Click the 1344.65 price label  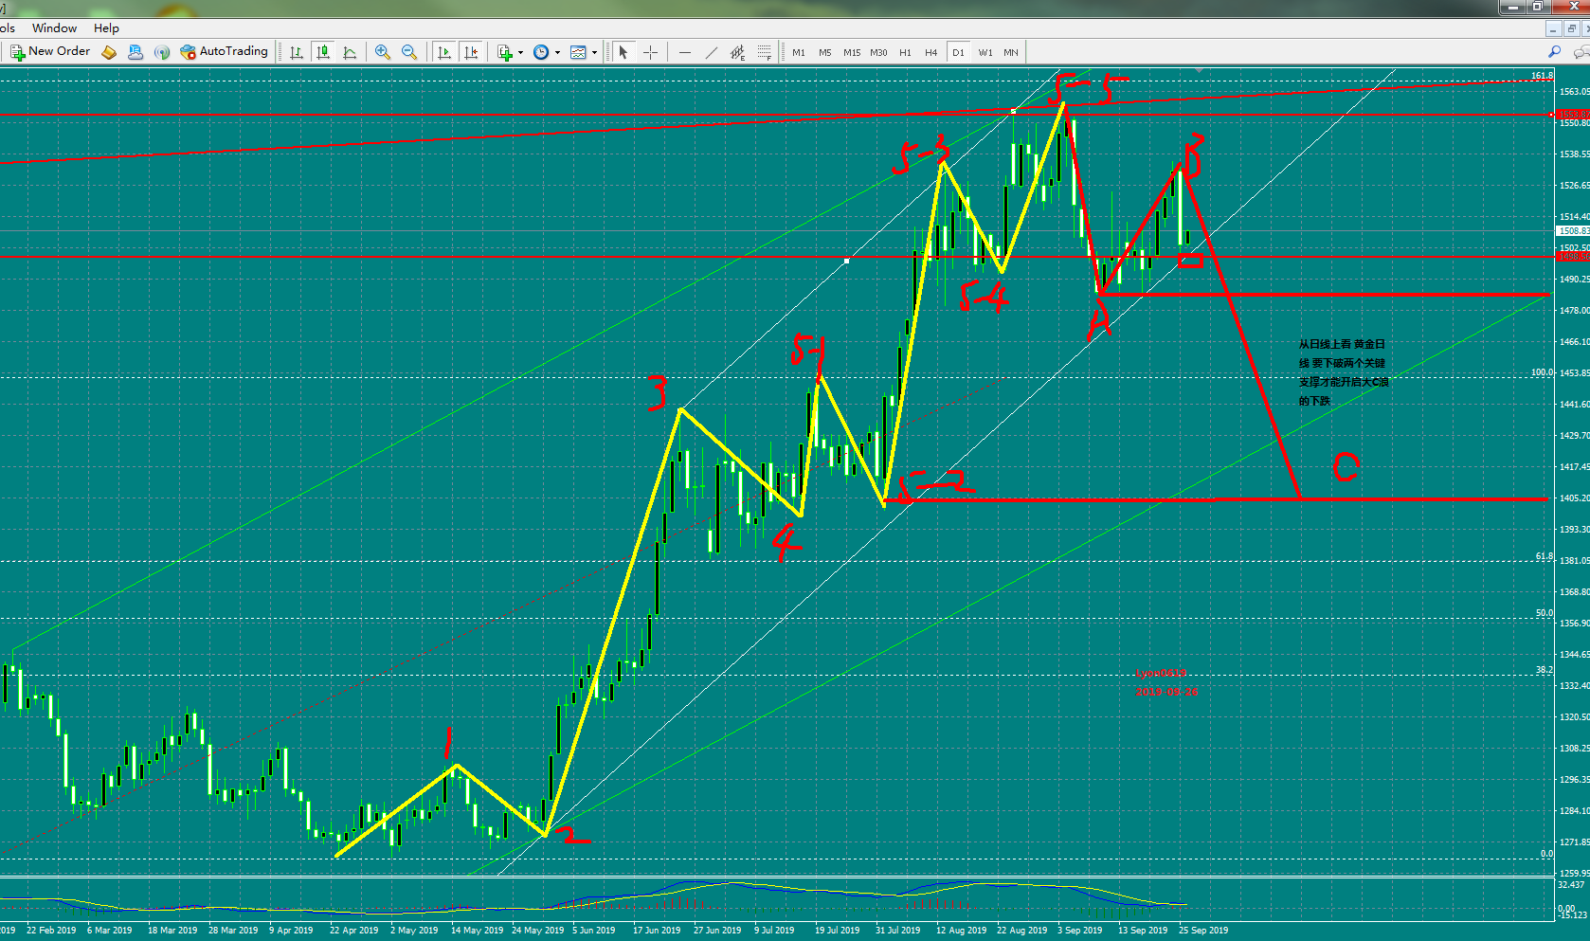[x=1574, y=655]
